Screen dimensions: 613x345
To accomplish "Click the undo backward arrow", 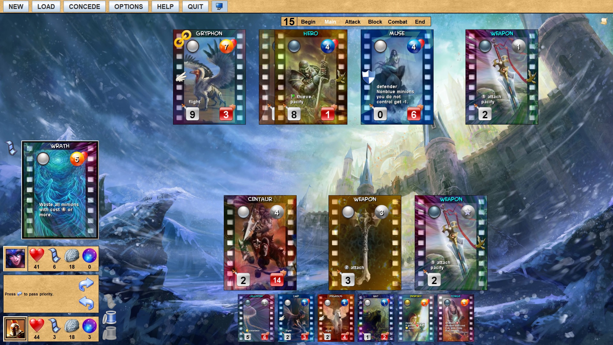I will pos(86,303).
